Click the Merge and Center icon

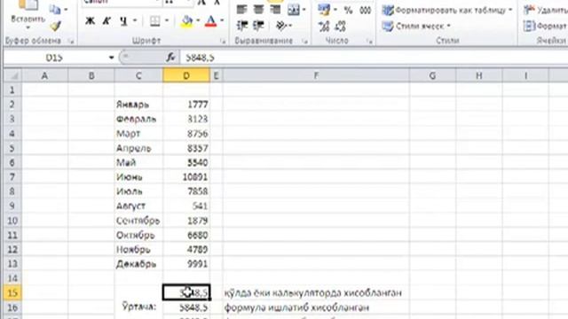293,10
